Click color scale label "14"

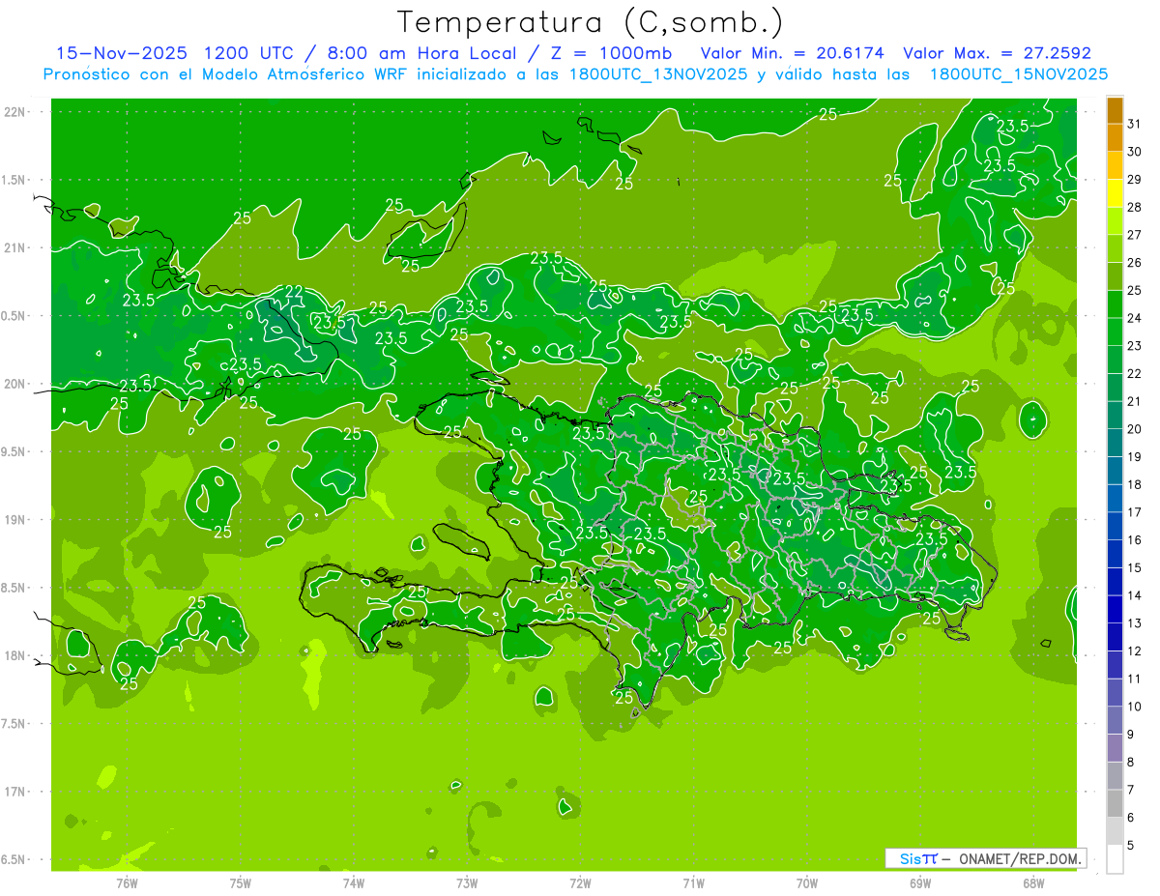tap(1135, 595)
